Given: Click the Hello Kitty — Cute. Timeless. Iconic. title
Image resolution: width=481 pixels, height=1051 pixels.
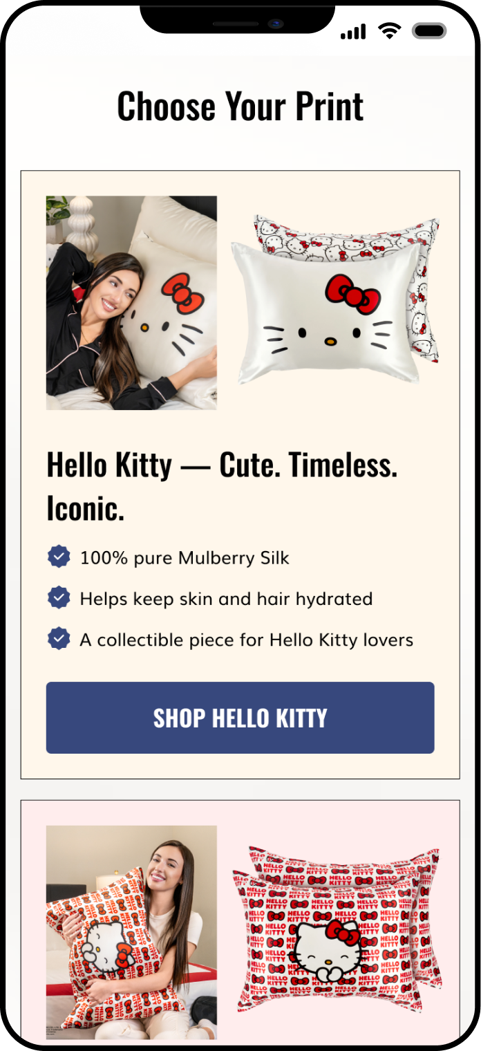Looking at the screenshot, I should 222,486.
